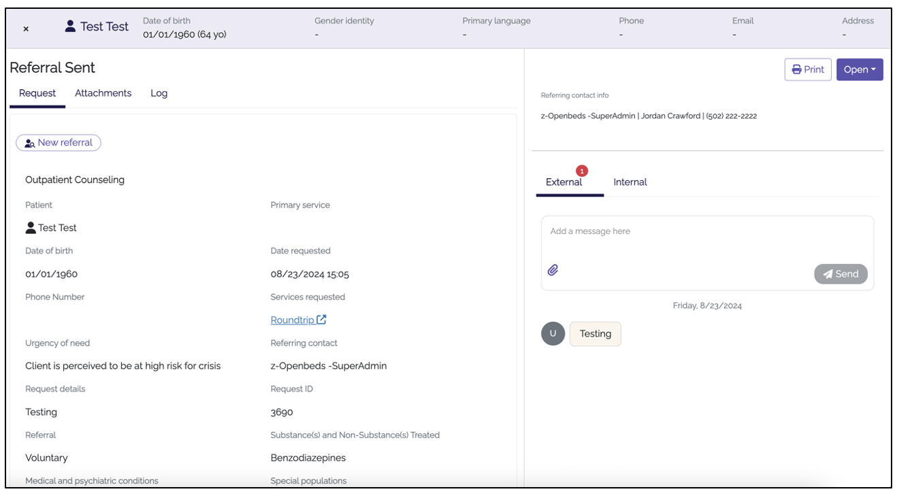Click the patient person icon in header

[70, 27]
